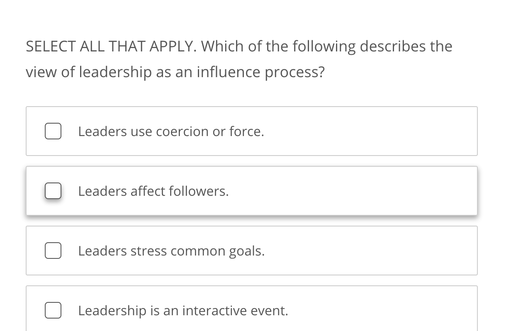Click the text "Leaders affect followers"
The image size is (506, 331).
153,191
